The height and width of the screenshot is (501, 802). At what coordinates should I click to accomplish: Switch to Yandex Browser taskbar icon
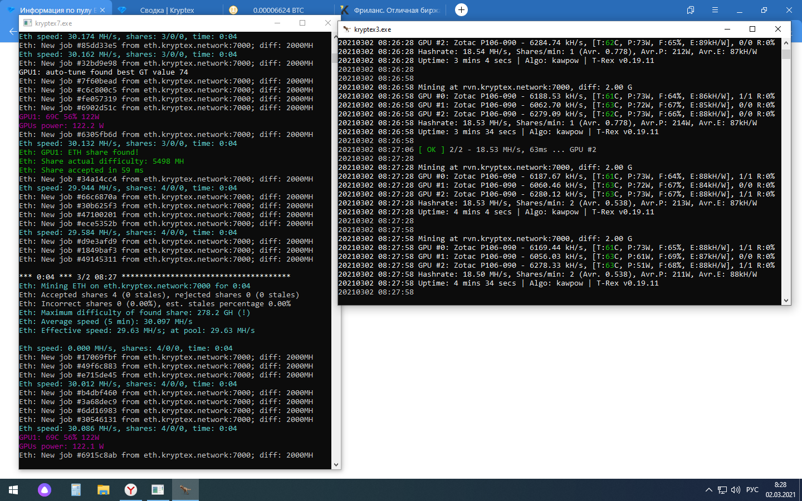tap(130, 490)
